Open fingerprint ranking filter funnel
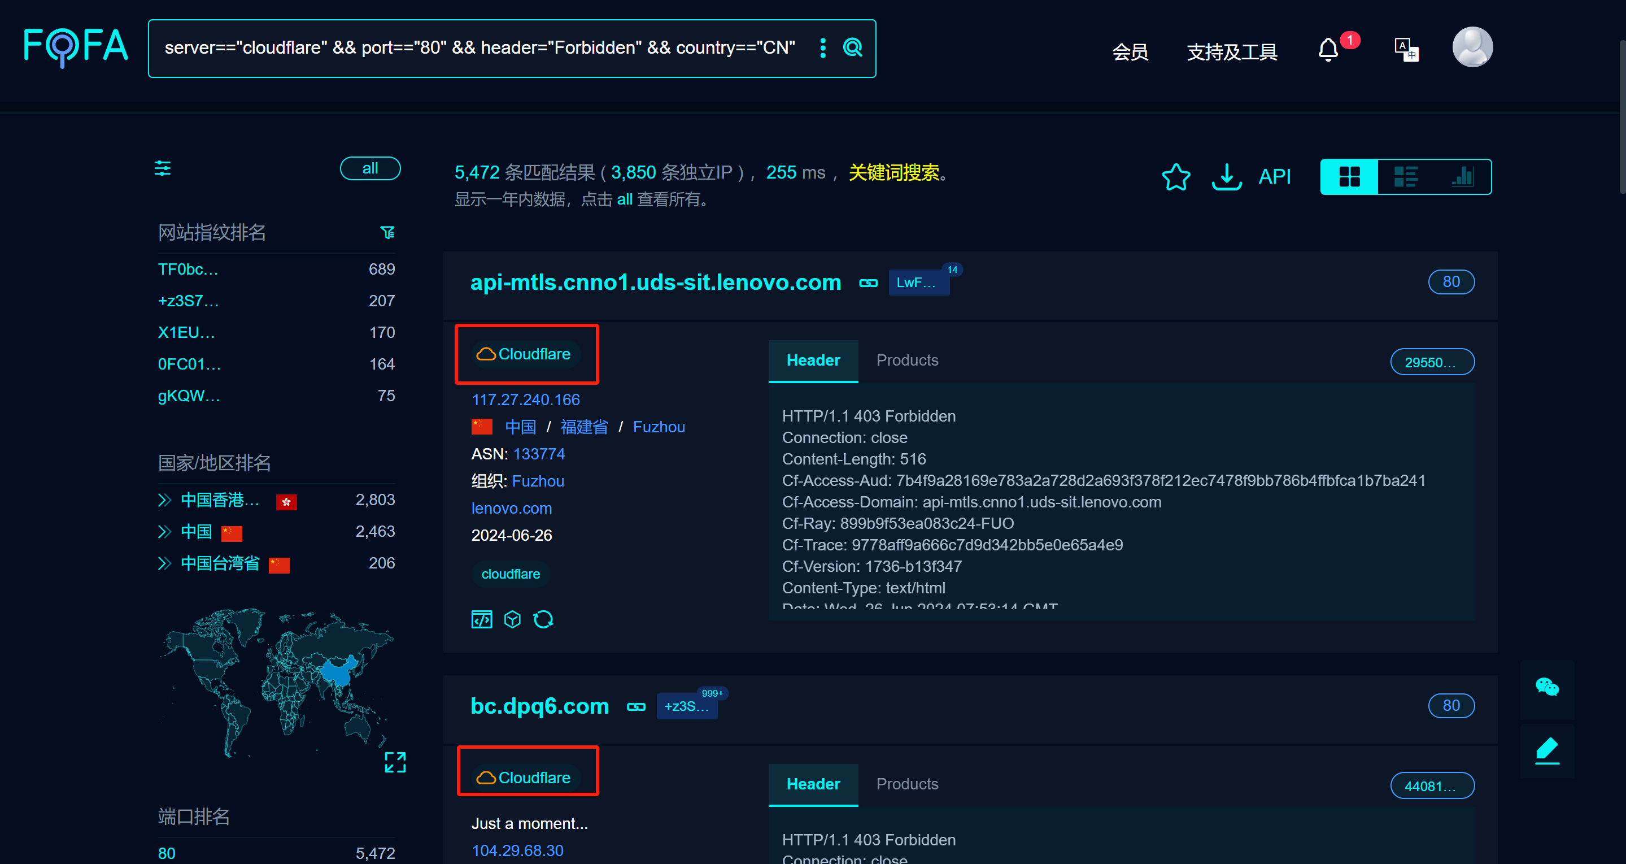 pyautogui.click(x=387, y=233)
